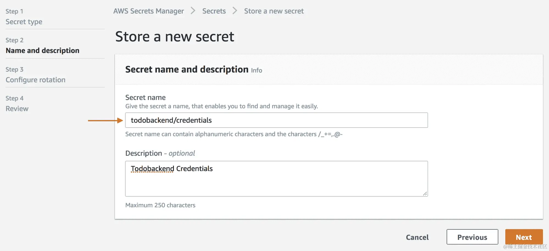The height and width of the screenshot is (251, 549).
Task: Focus the Secret name input field
Action: point(276,120)
